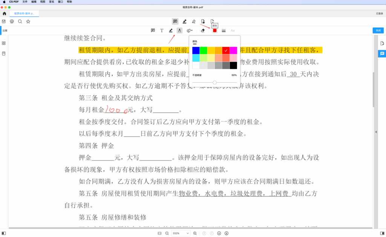Select the highlighter edit icon in top toolbar

(x=184, y=21)
